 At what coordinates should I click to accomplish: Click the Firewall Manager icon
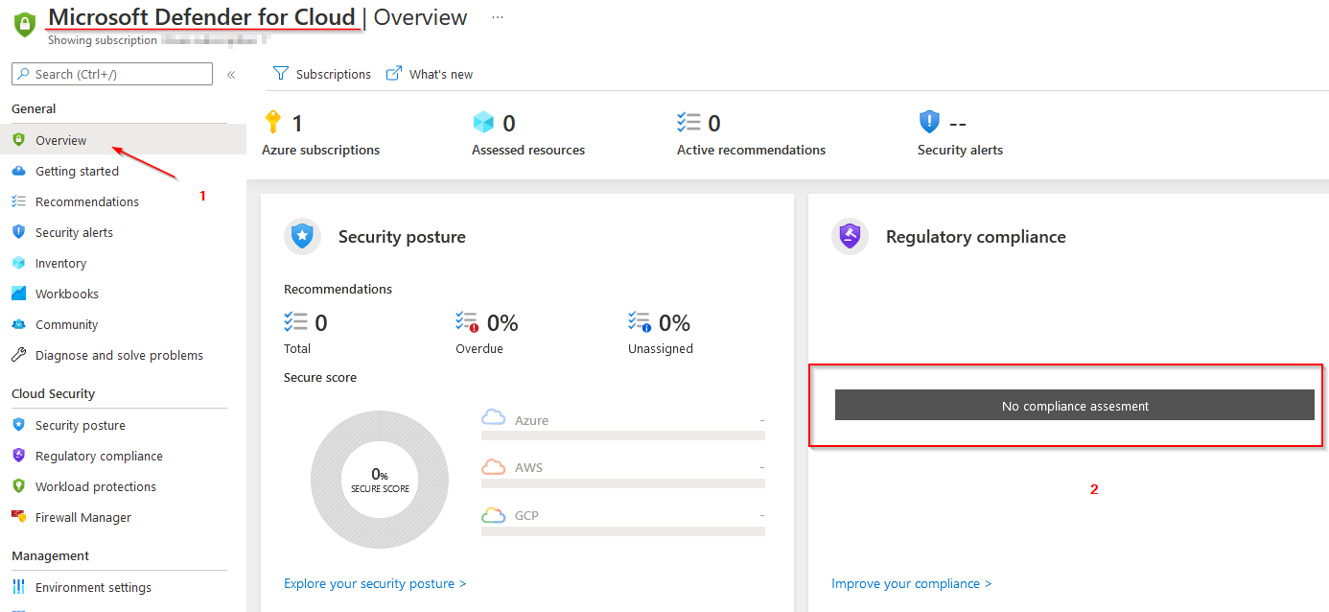click(x=18, y=517)
